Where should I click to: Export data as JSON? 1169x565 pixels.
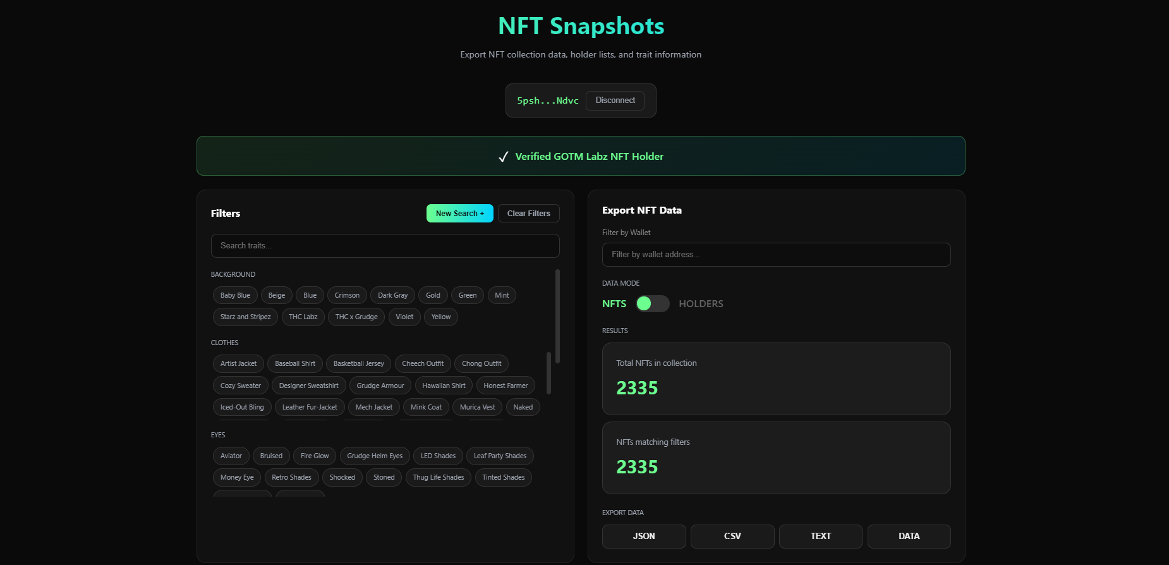[x=643, y=536]
